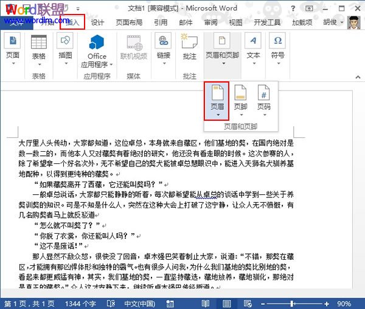The image size is (365, 309).
Task: Open the 页眉 (Header) dropdown button
Action: click(217, 100)
